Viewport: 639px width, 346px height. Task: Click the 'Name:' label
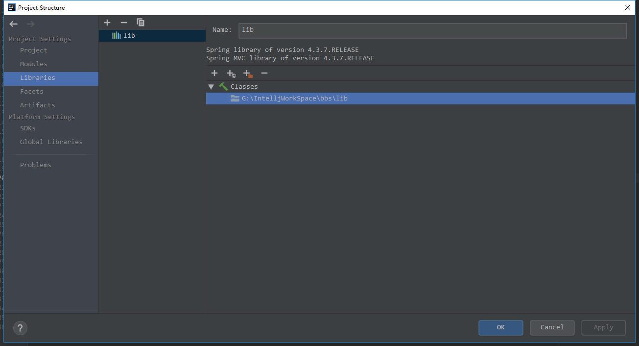pos(222,30)
